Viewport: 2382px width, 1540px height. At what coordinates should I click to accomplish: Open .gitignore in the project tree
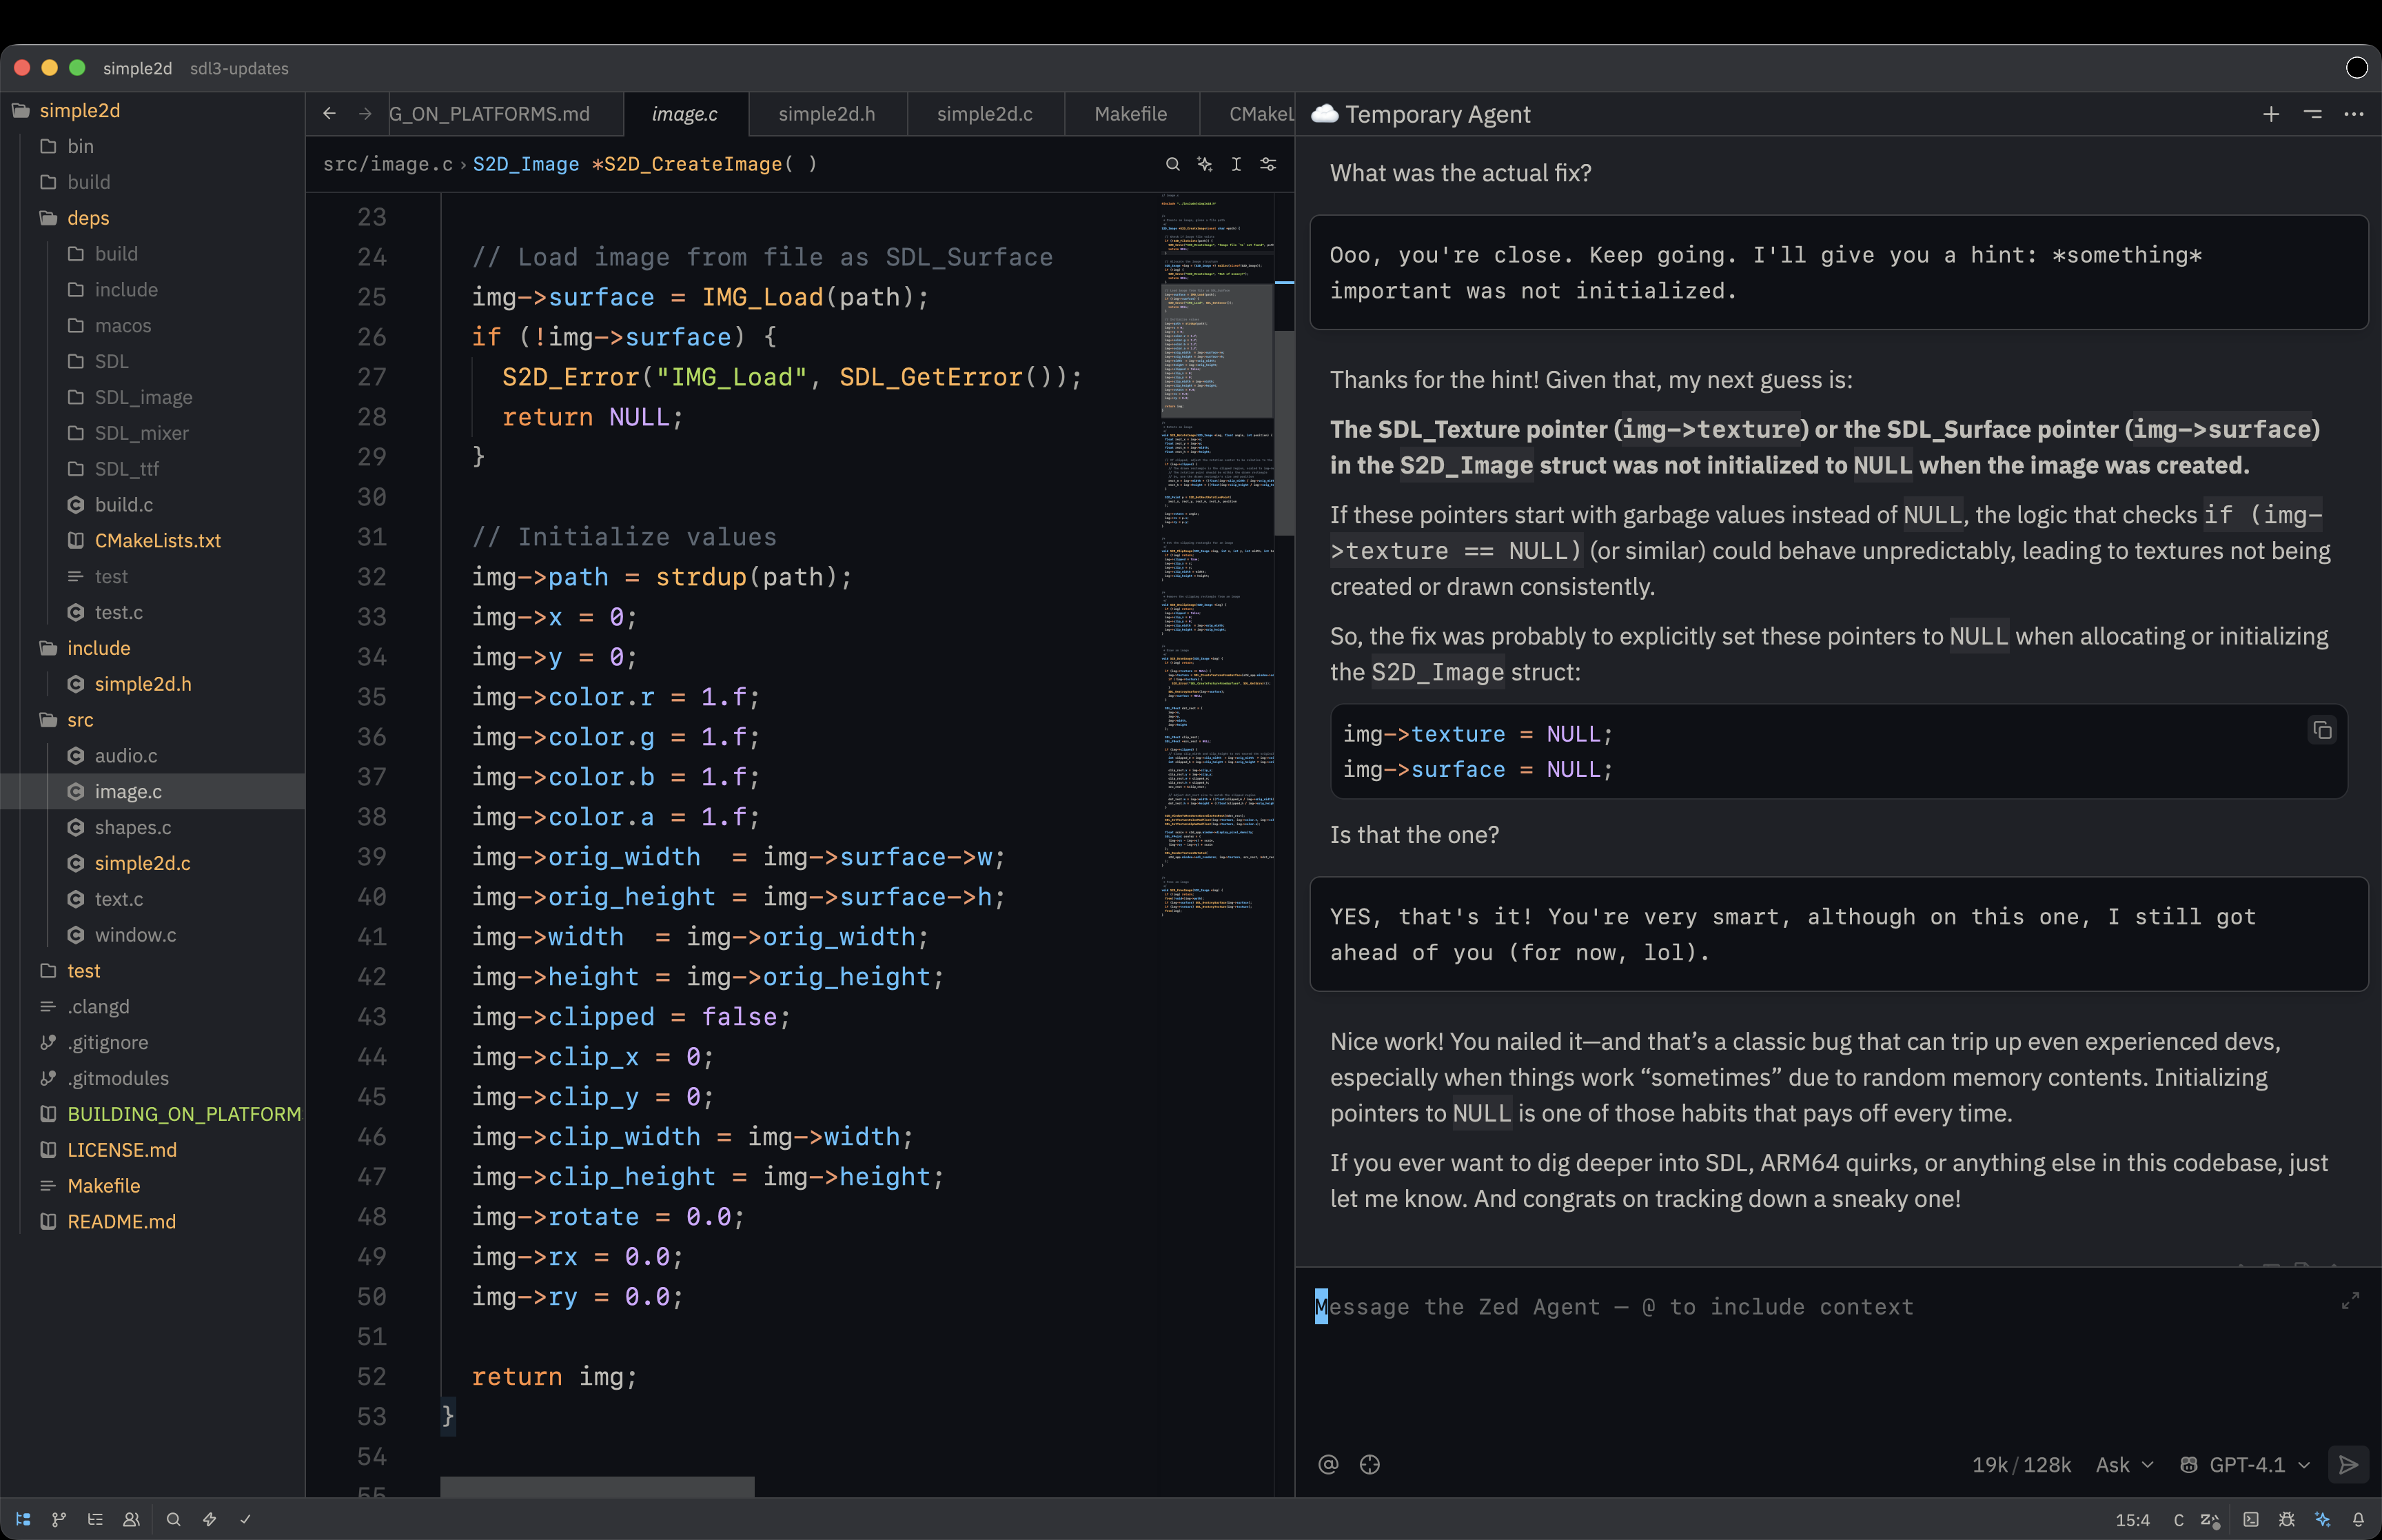152,1042
